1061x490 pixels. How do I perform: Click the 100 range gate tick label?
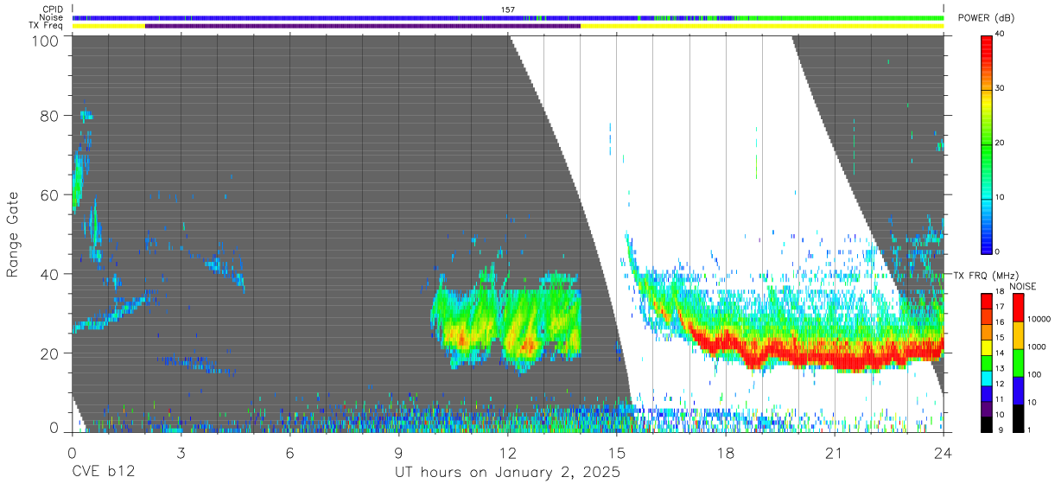click(x=45, y=40)
